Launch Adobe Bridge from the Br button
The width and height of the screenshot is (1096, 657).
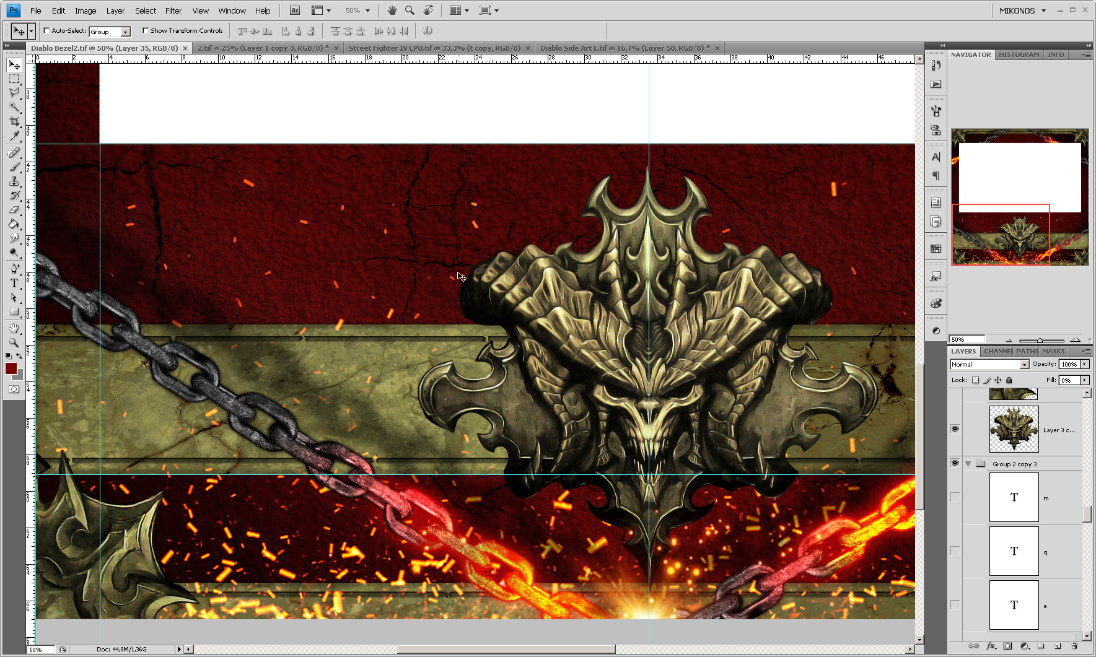(295, 11)
